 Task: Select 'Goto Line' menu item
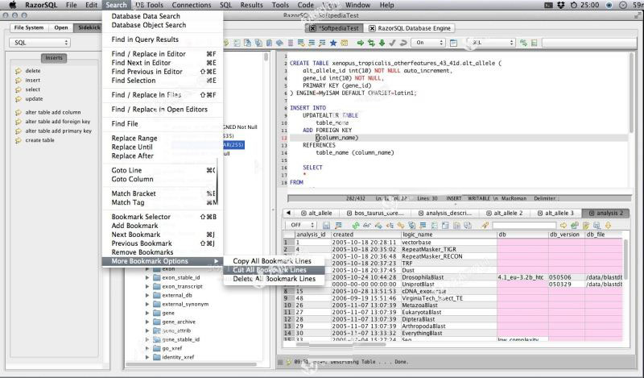[x=163, y=170]
